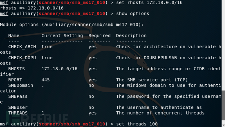Click the underlined msf prompt on the last line

point(4,124)
